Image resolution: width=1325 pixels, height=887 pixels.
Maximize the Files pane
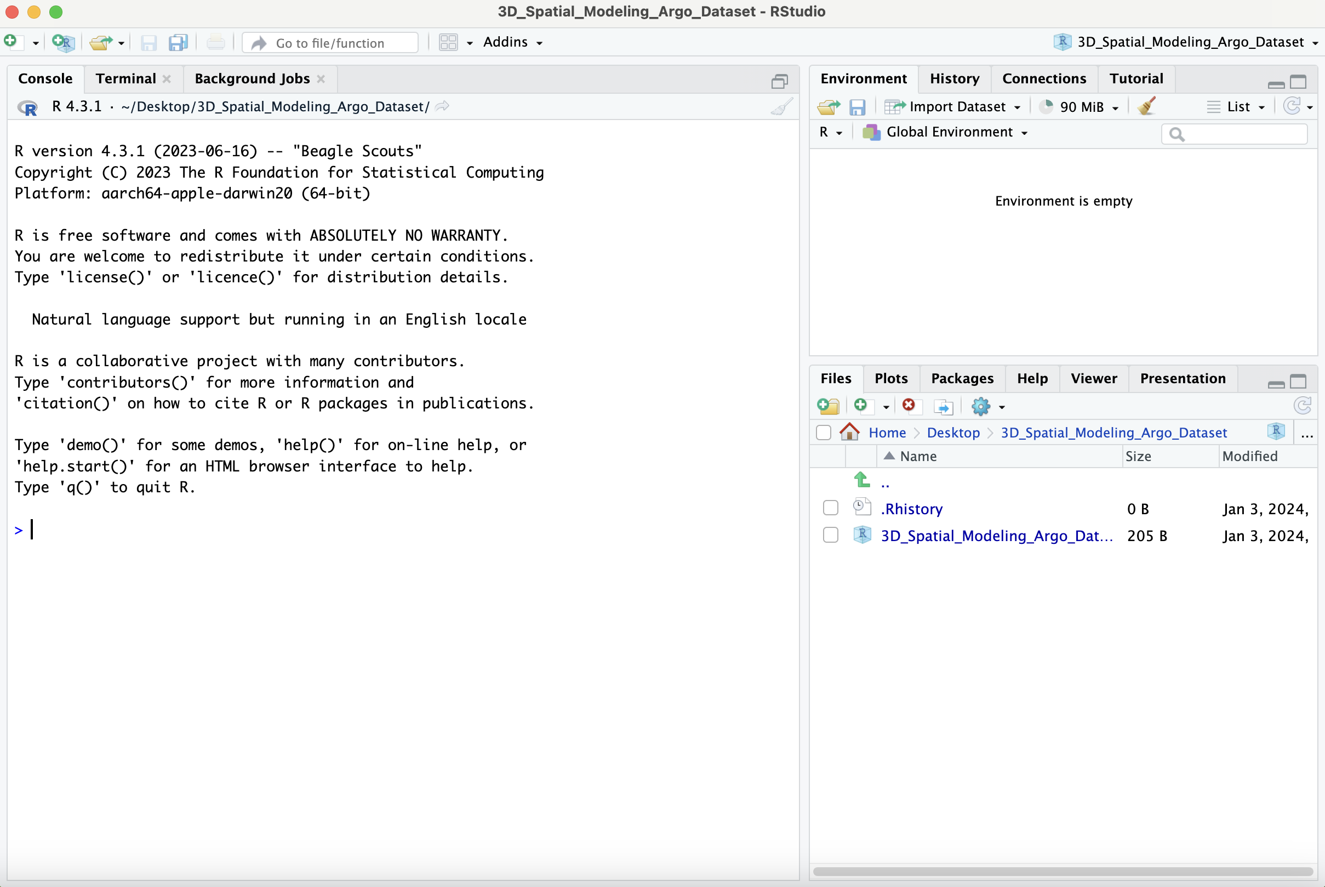(1299, 382)
